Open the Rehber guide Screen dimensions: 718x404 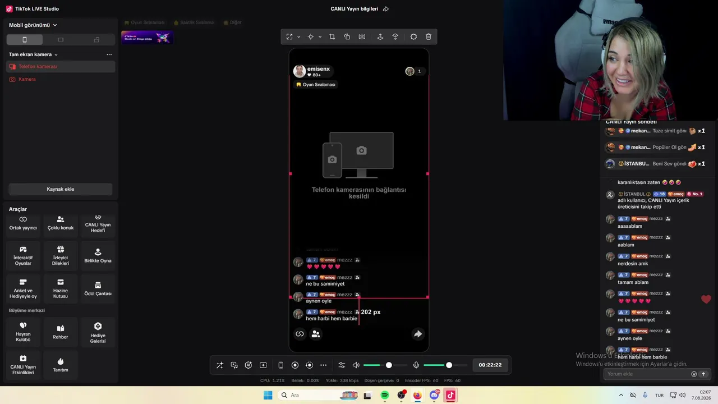click(61, 332)
